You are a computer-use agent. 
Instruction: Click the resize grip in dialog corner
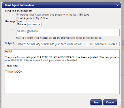coord(119,107)
